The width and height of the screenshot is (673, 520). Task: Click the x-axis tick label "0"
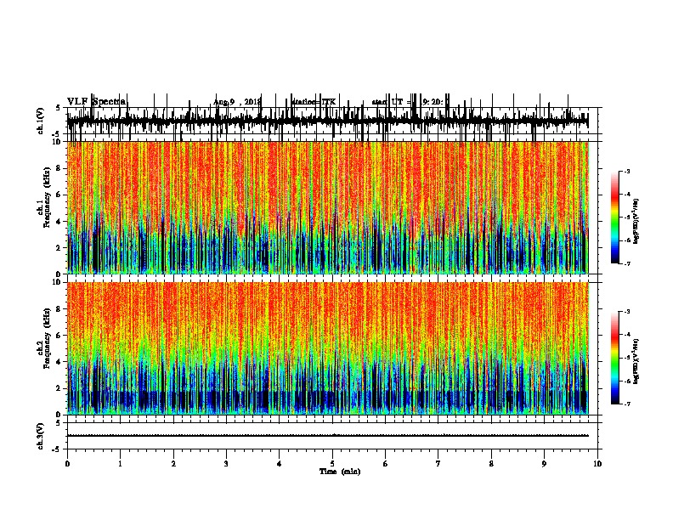pos(67,464)
